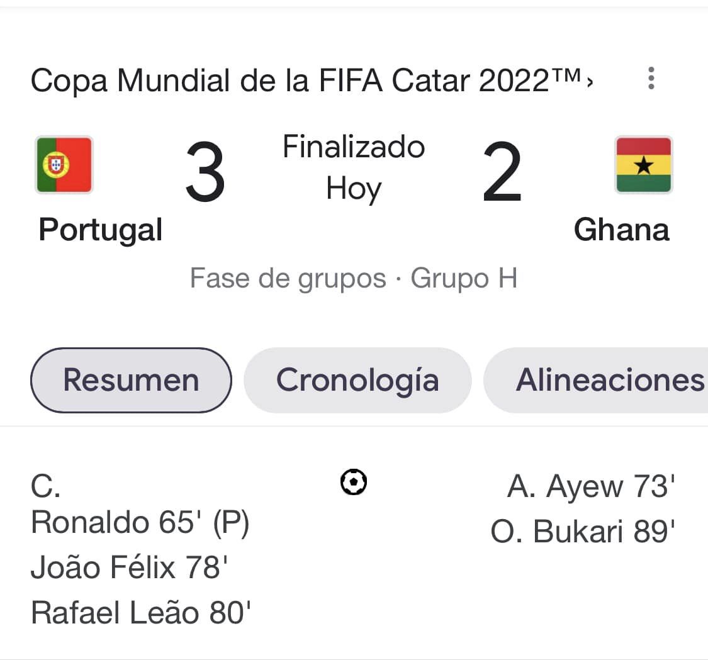
Task: Tap Ghana's score of 2
Action: (x=502, y=172)
